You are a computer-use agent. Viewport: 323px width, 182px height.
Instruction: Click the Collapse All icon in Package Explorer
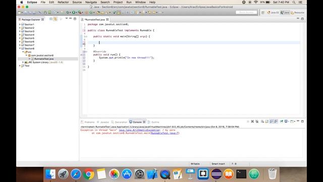pos(51,19)
